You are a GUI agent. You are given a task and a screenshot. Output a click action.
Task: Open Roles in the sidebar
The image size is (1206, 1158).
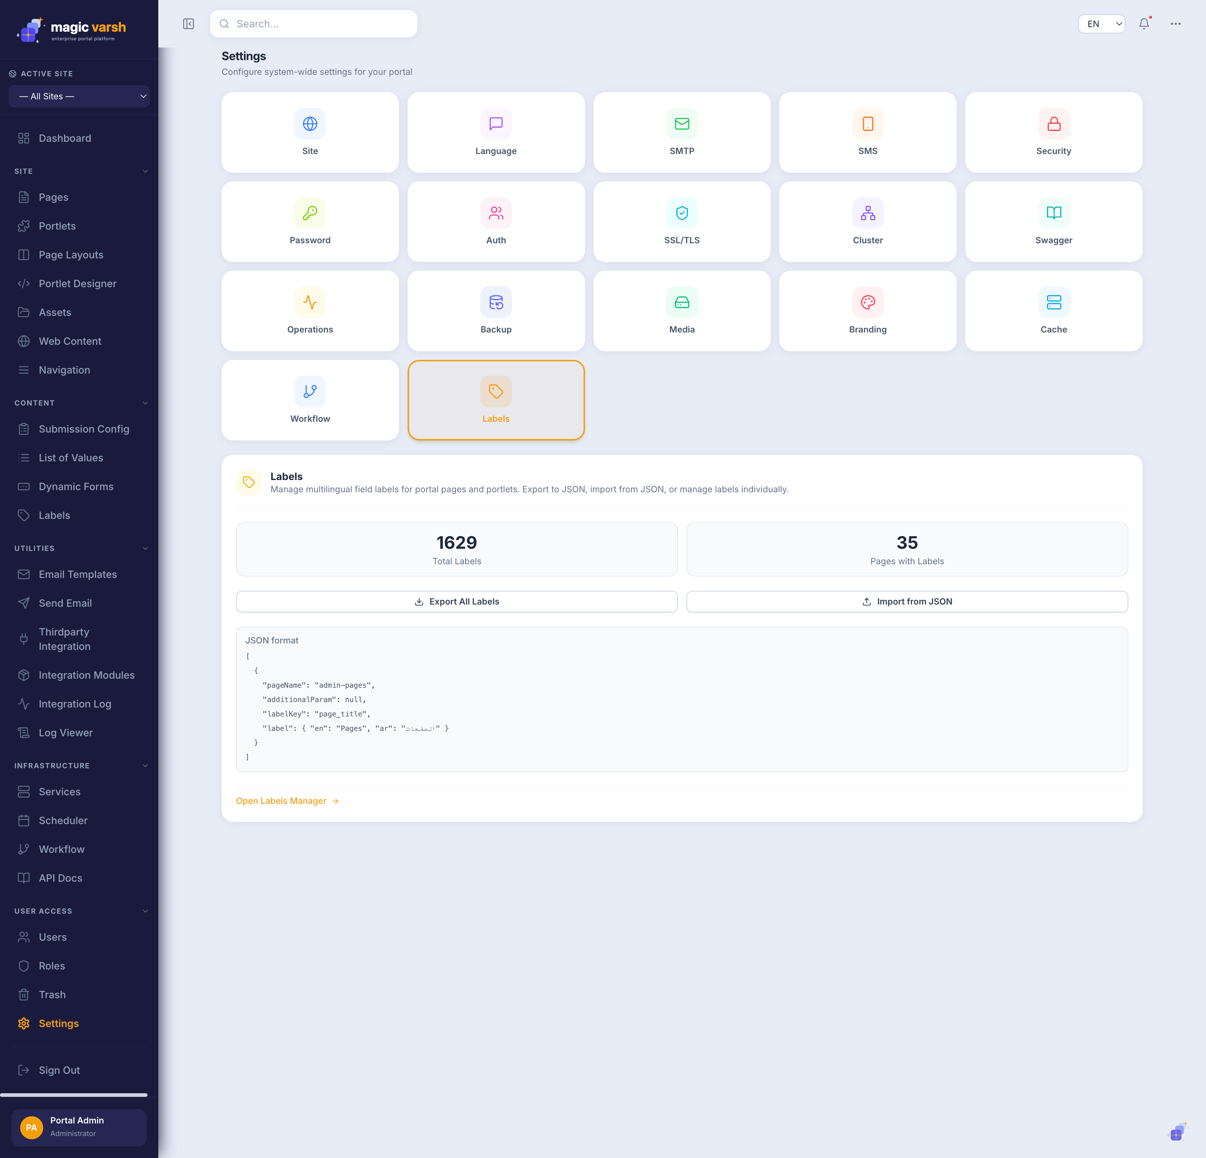click(x=79, y=966)
